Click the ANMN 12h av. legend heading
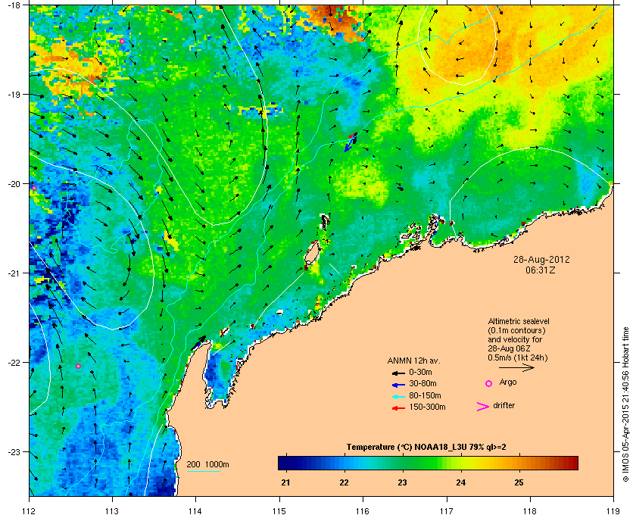 coord(413,360)
